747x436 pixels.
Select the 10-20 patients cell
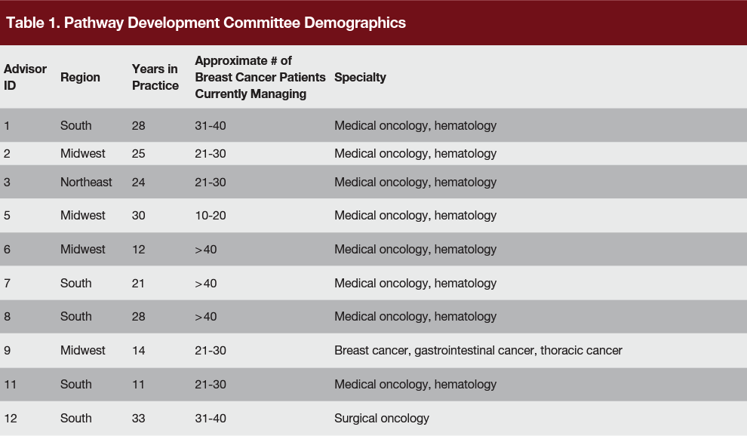tap(211, 216)
